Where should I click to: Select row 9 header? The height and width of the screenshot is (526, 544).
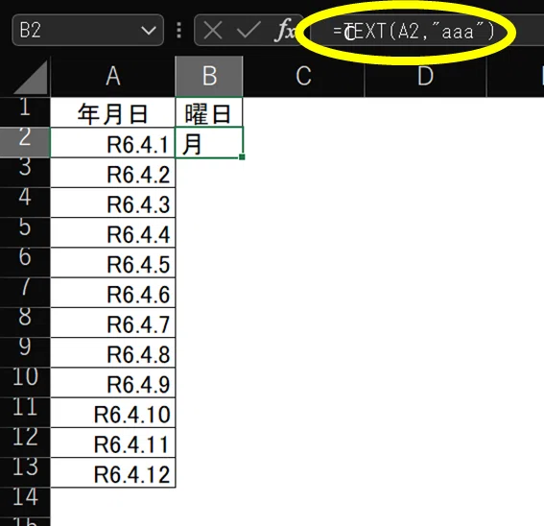25,351
